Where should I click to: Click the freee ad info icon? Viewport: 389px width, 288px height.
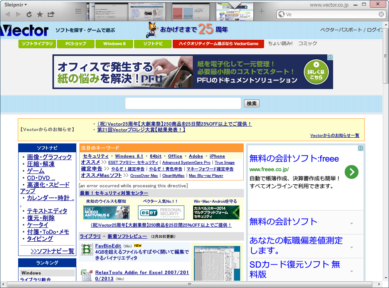(x=360, y=148)
